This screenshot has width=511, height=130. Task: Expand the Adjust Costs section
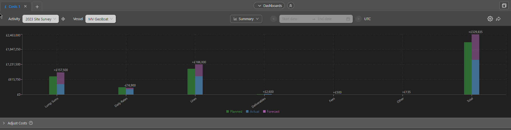click(x=17, y=123)
